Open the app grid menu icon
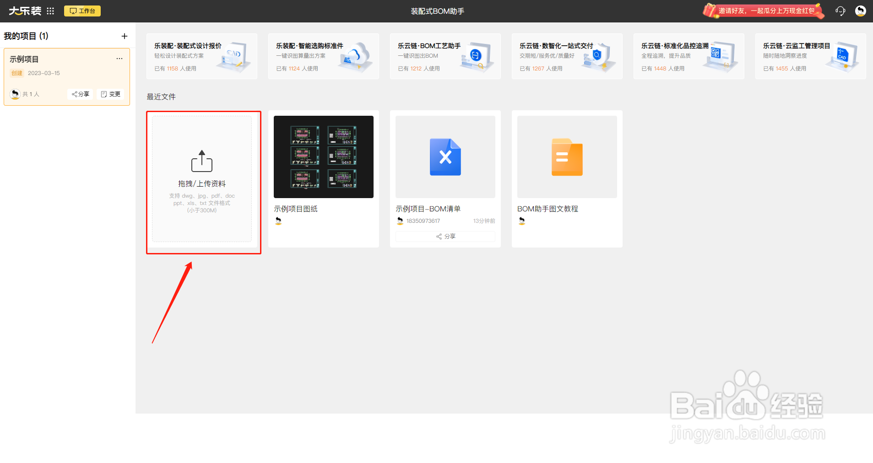This screenshot has width=873, height=463. (x=50, y=11)
